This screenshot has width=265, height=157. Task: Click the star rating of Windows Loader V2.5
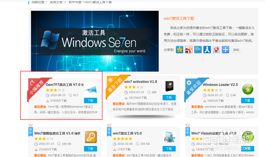click(x=213, y=90)
